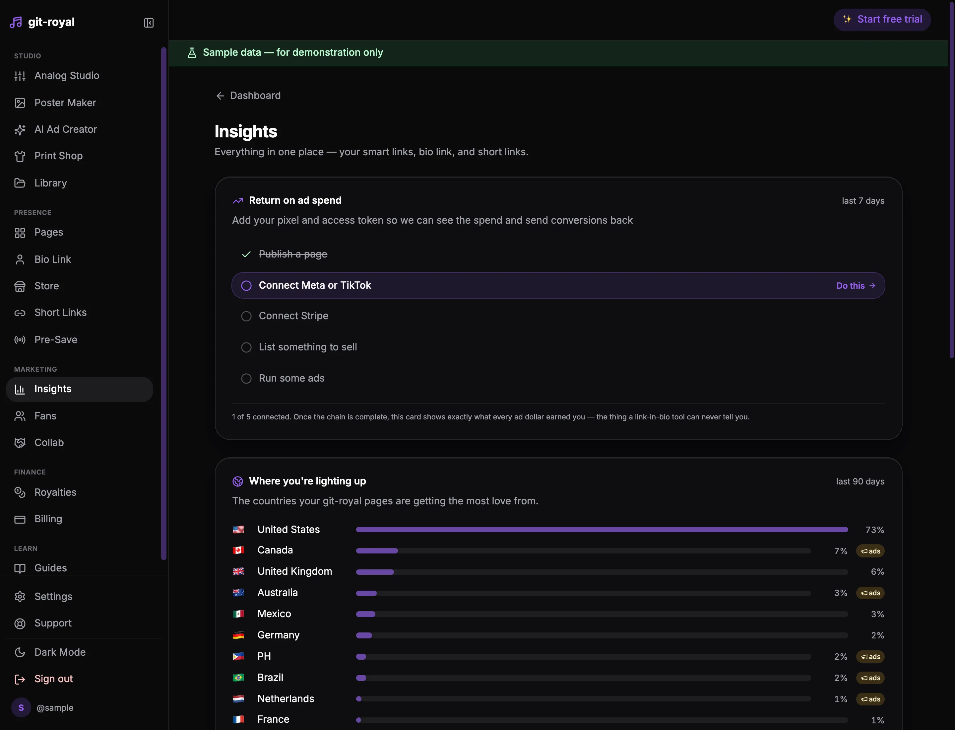This screenshot has height=730, width=955.
Task: Click the Short Links chain icon
Action: [x=20, y=313]
